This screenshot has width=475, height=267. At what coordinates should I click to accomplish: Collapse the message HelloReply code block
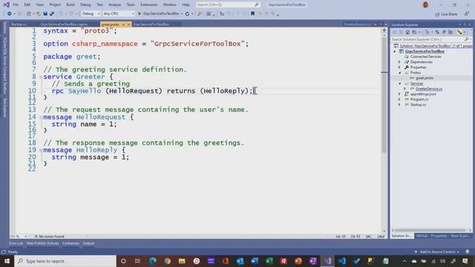(41, 150)
